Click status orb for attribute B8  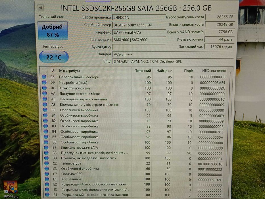pyautogui.click(x=46, y=153)
